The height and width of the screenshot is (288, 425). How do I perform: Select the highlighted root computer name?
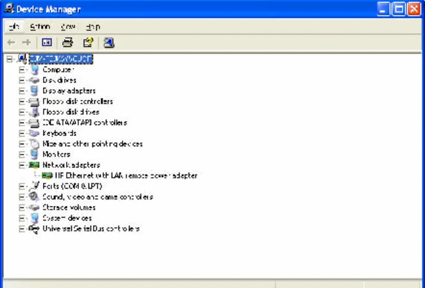[x=61, y=59]
